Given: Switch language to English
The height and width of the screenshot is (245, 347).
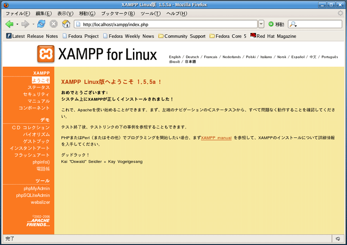Looking at the screenshot, I should tap(175, 57).
